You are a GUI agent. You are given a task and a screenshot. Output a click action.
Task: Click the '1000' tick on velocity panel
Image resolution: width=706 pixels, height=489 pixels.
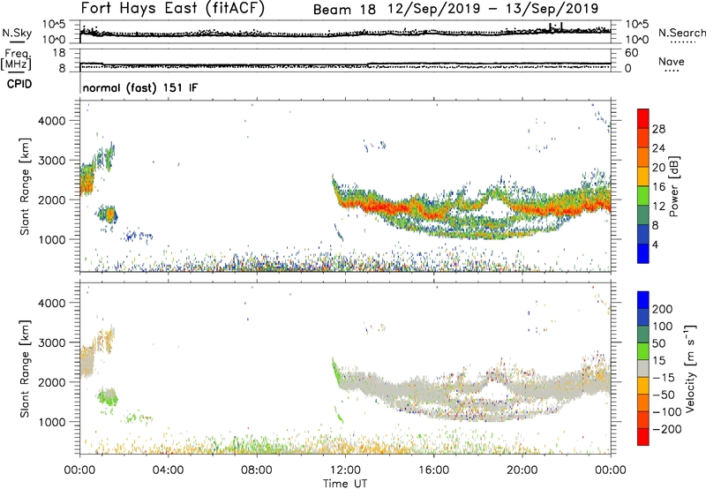coord(52,422)
